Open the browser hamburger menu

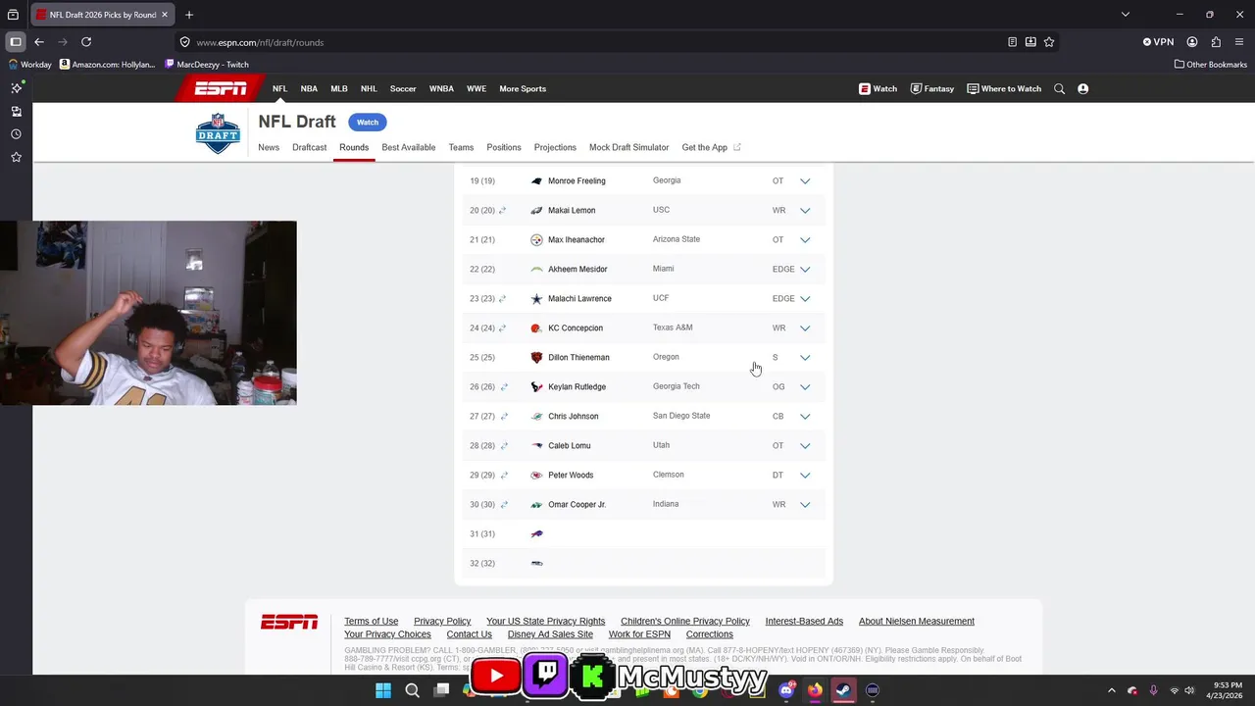1239,42
